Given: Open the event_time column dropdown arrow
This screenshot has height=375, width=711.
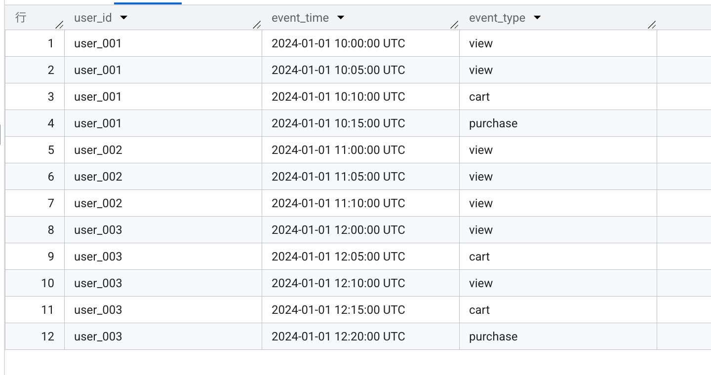Looking at the screenshot, I should tap(341, 17).
